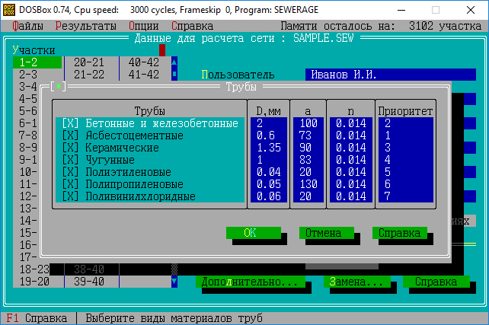Click the scroll up arrow of Участки list
The height and width of the screenshot is (325, 489).
174,62
